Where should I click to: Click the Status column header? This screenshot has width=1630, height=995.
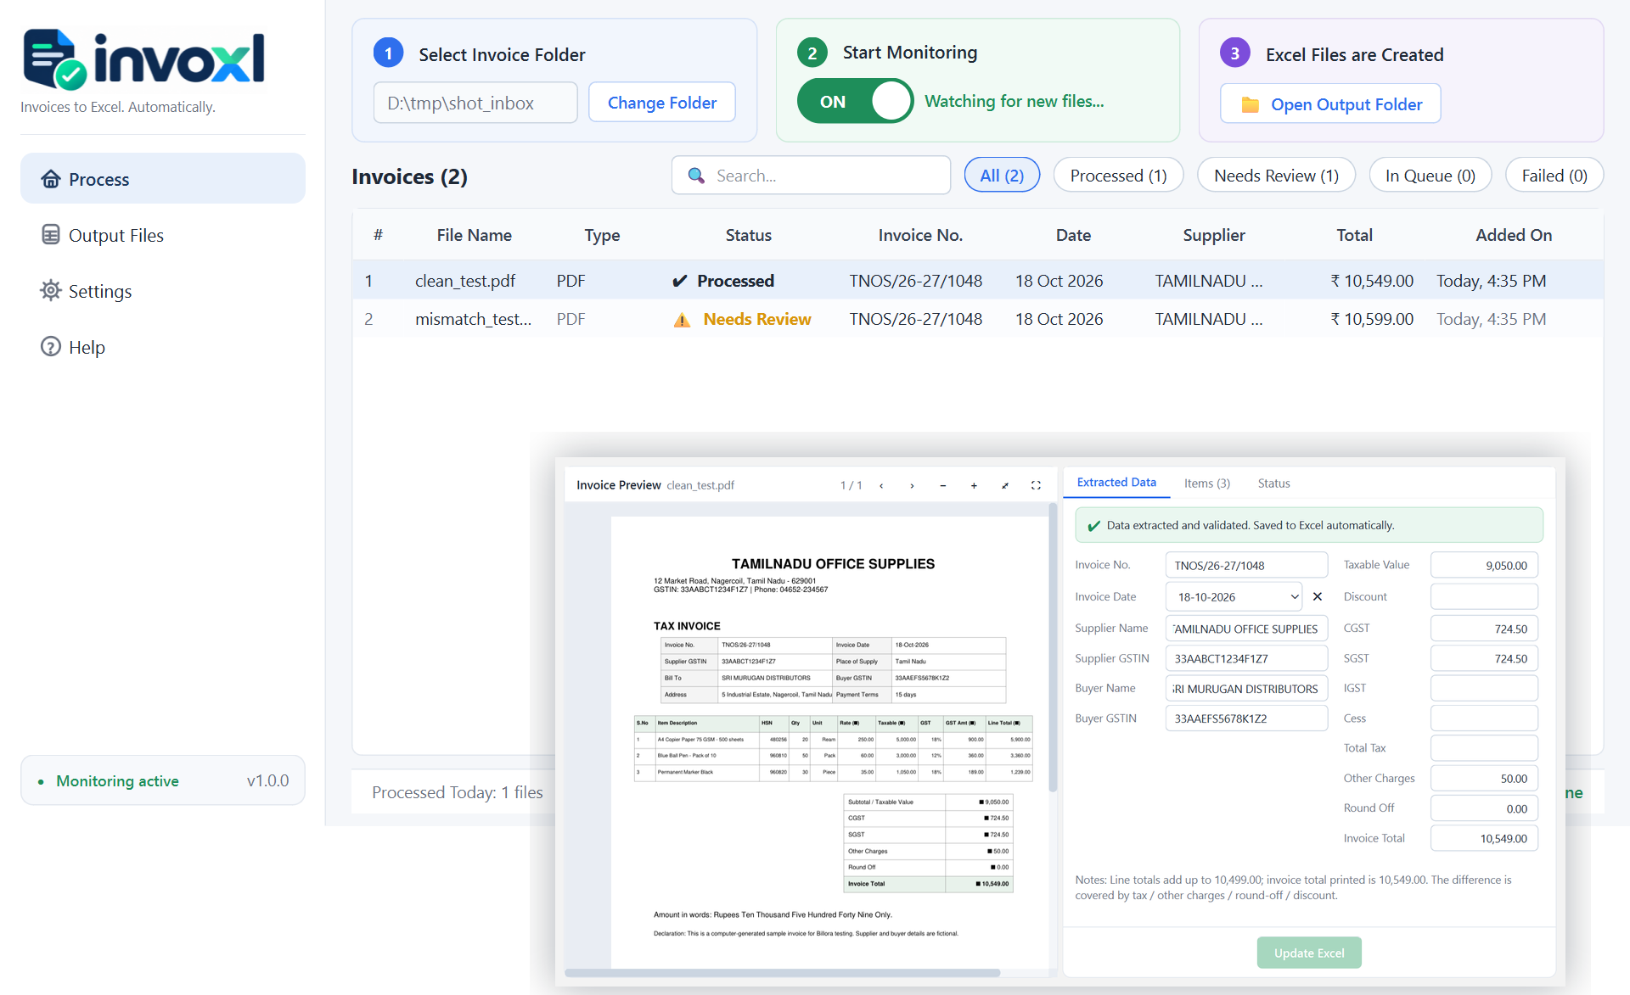click(x=748, y=235)
